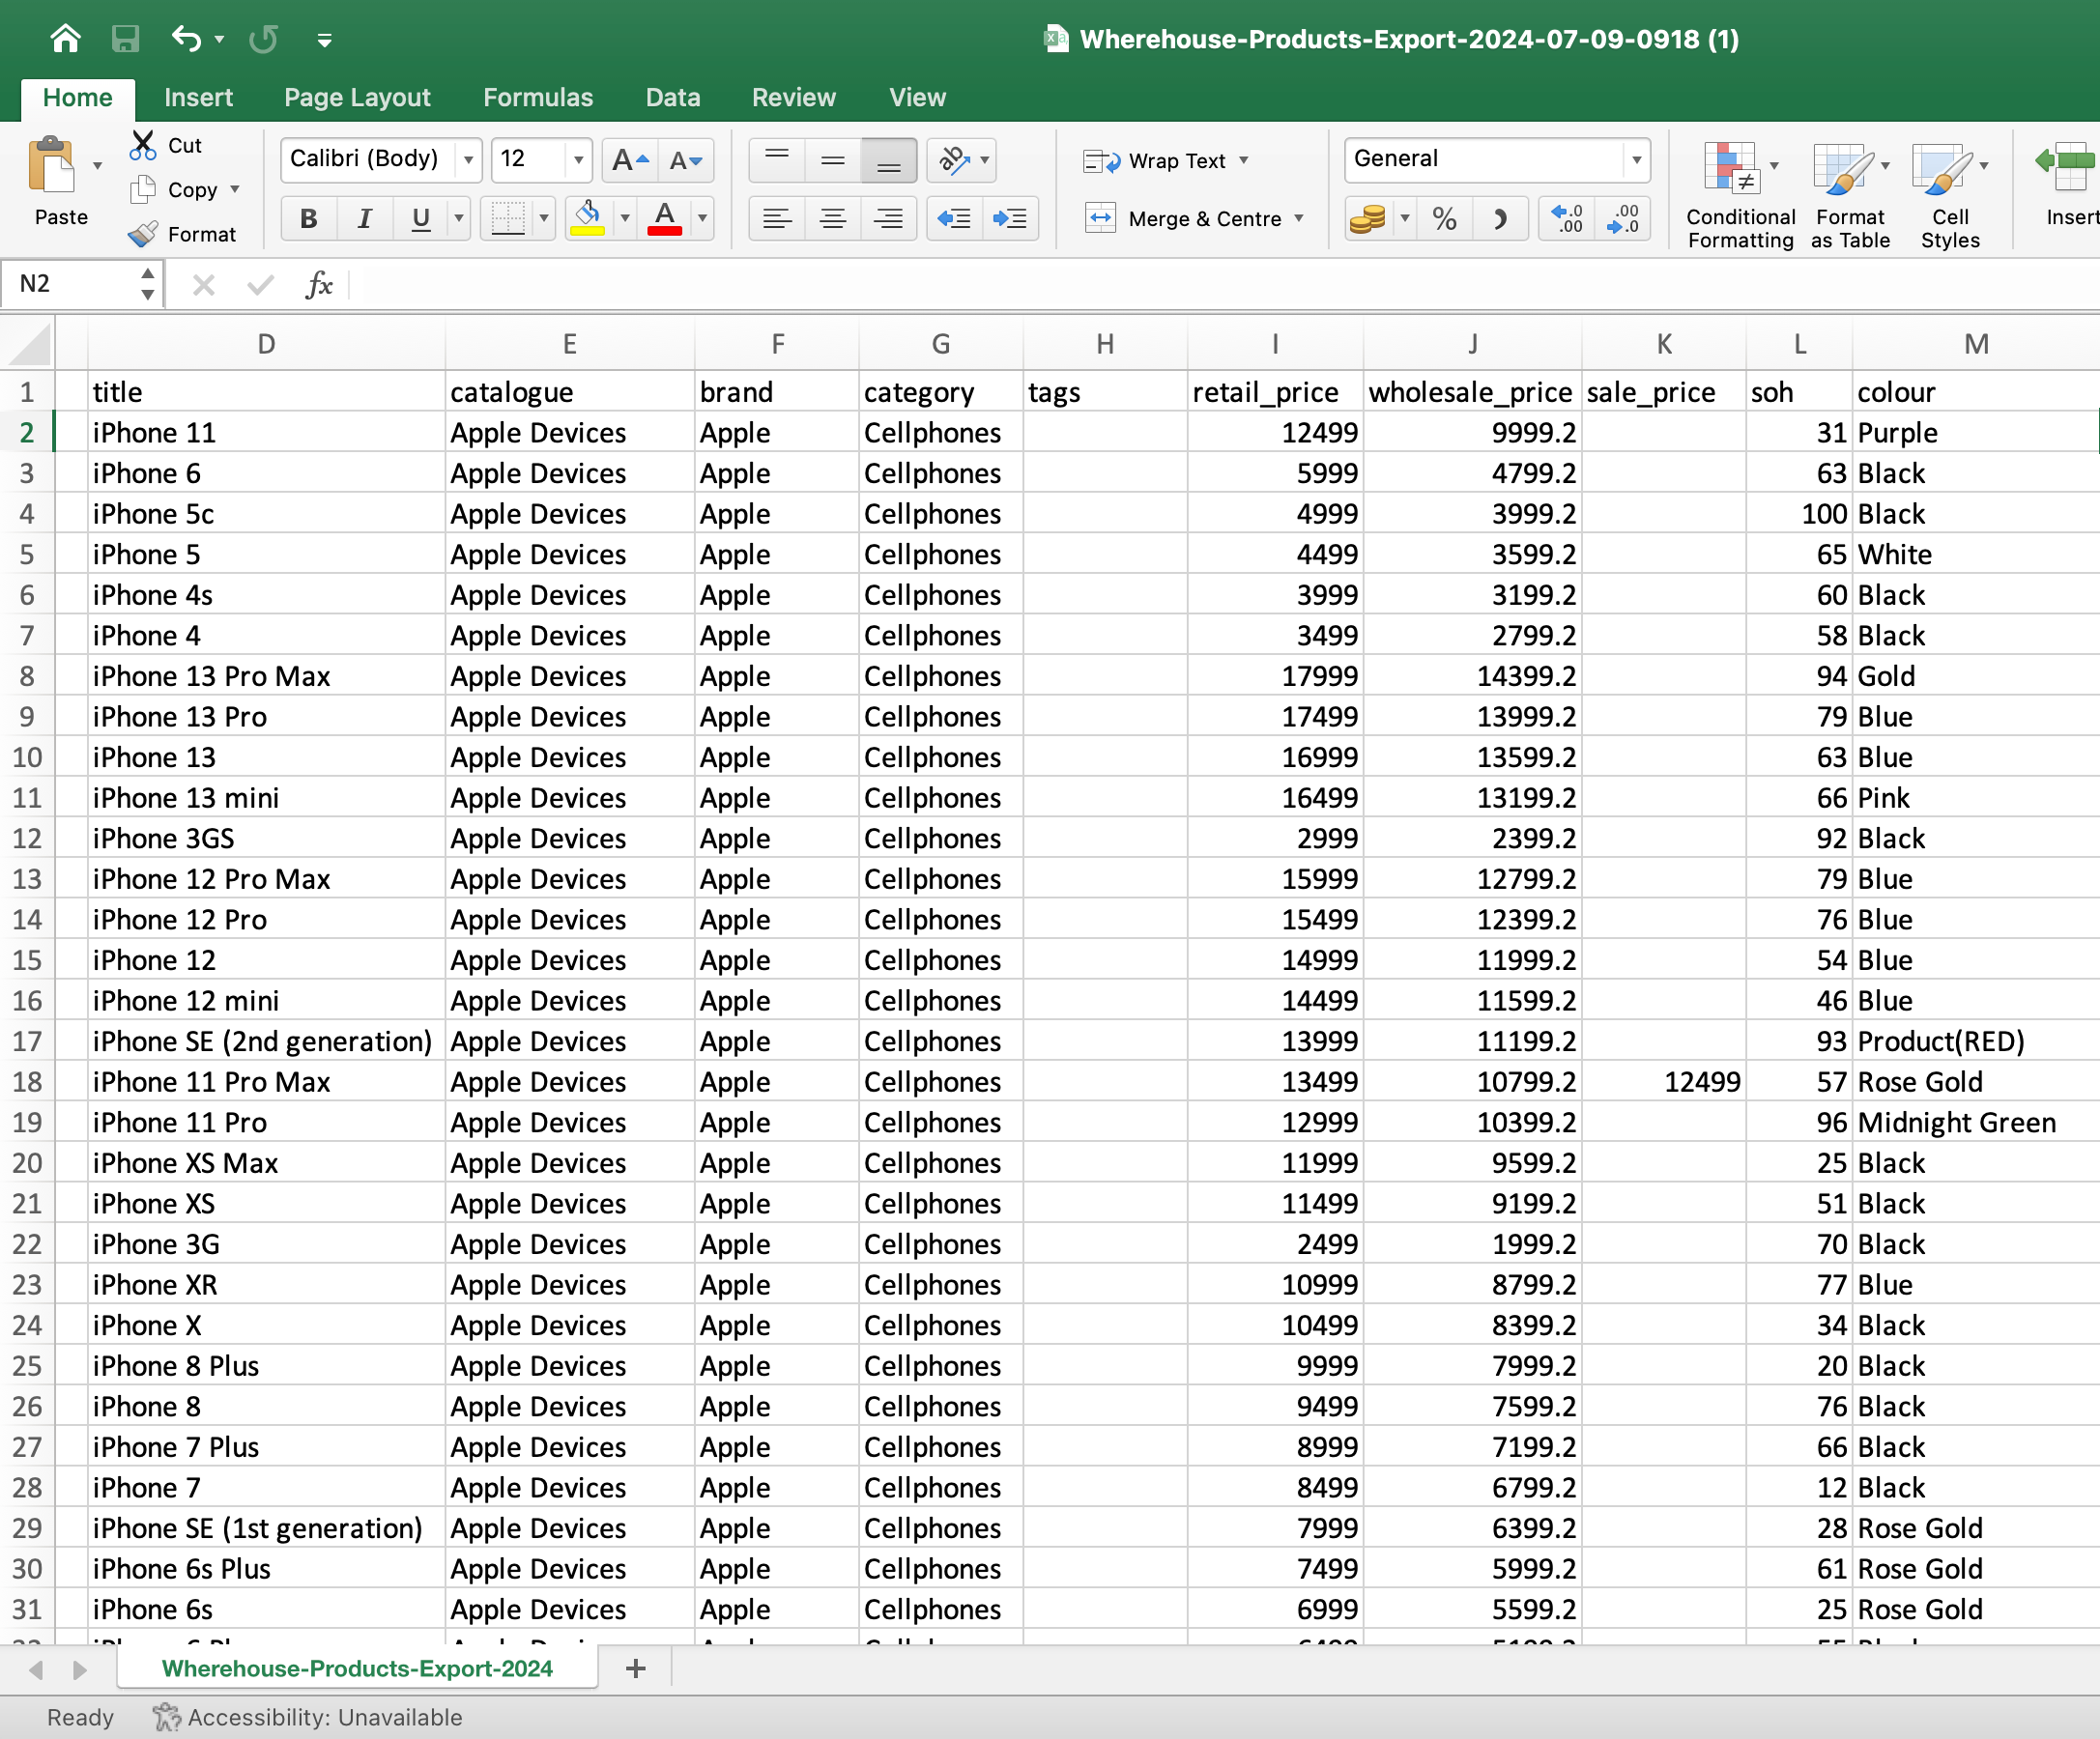Click the Home icon in title bar

(66, 39)
